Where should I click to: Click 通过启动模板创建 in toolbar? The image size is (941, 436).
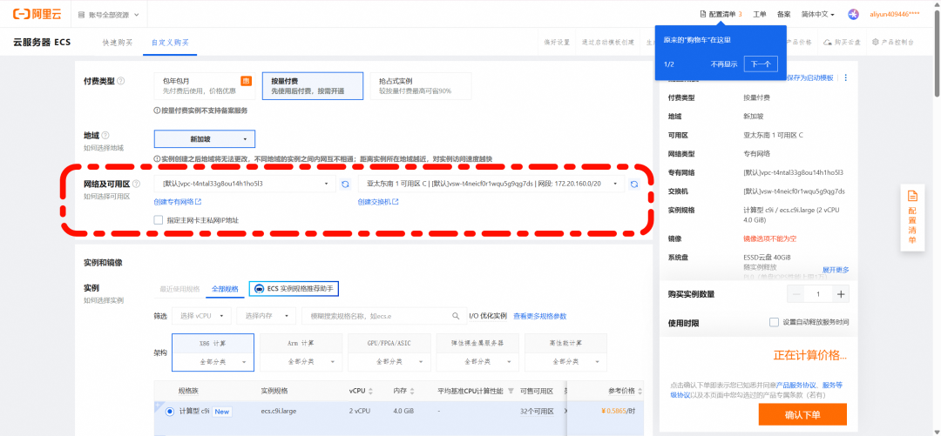point(608,43)
